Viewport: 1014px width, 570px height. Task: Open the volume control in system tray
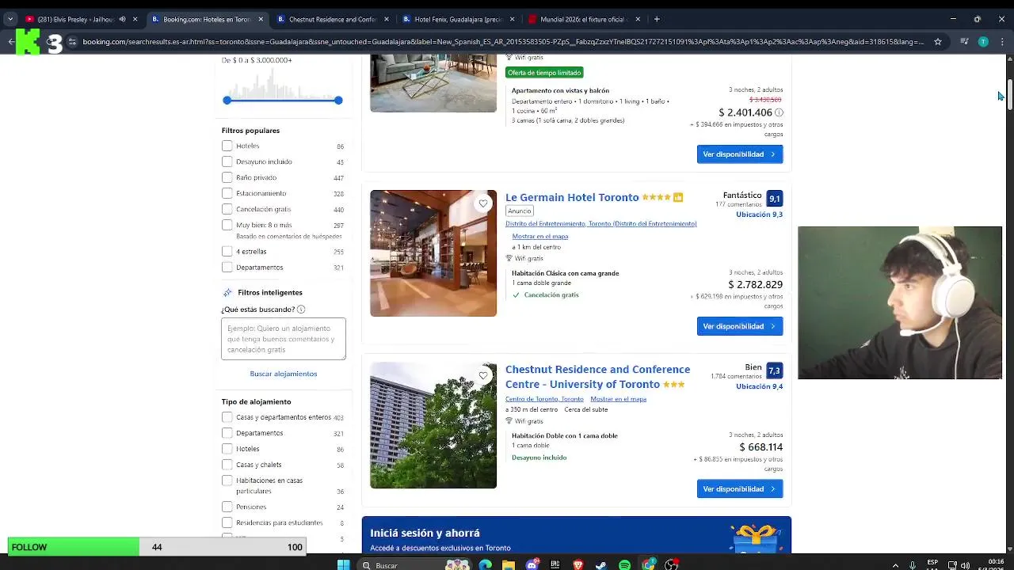click(x=965, y=565)
